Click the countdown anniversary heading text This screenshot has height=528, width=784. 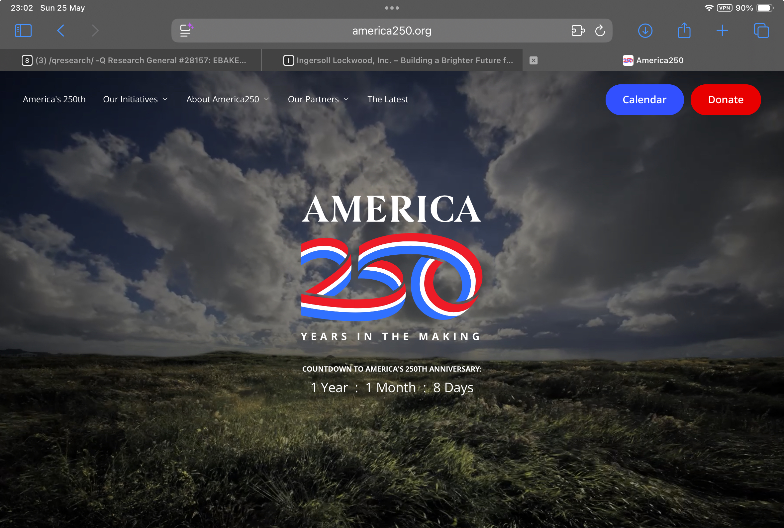(392, 369)
